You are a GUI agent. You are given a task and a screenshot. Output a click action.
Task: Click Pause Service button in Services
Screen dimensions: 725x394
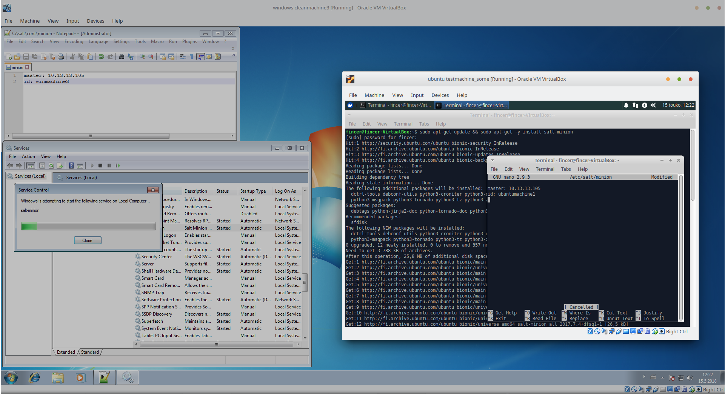pos(109,166)
